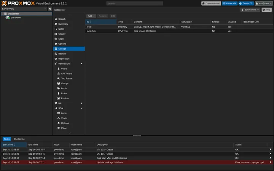
Task: Sort by the ID column header
Action: (x=101, y=22)
